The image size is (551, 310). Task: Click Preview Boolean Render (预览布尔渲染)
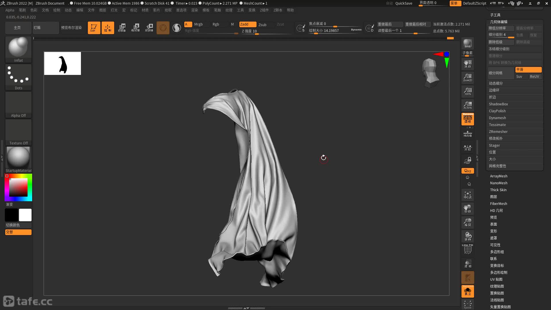point(71,28)
